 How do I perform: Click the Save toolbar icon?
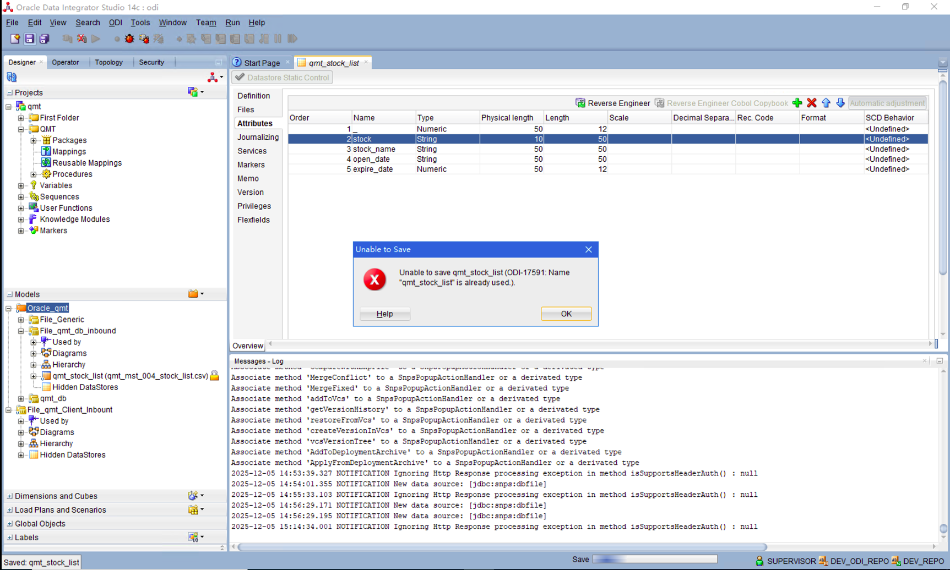pyautogui.click(x=29, y=39)
